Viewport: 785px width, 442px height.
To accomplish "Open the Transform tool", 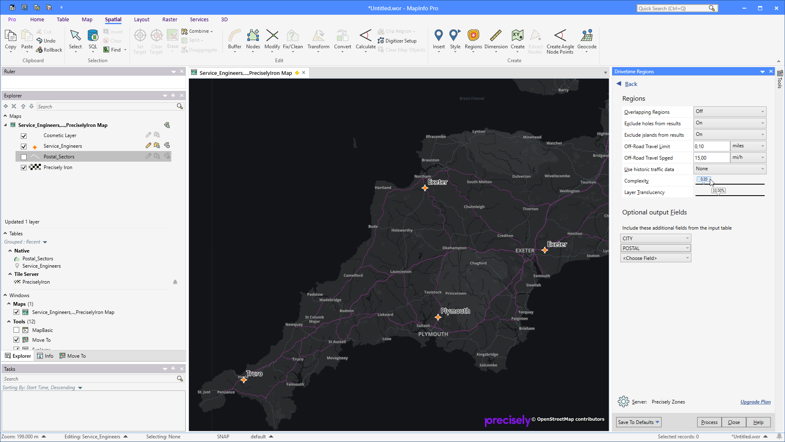I will pyautogui.click(x=318, y=40).
